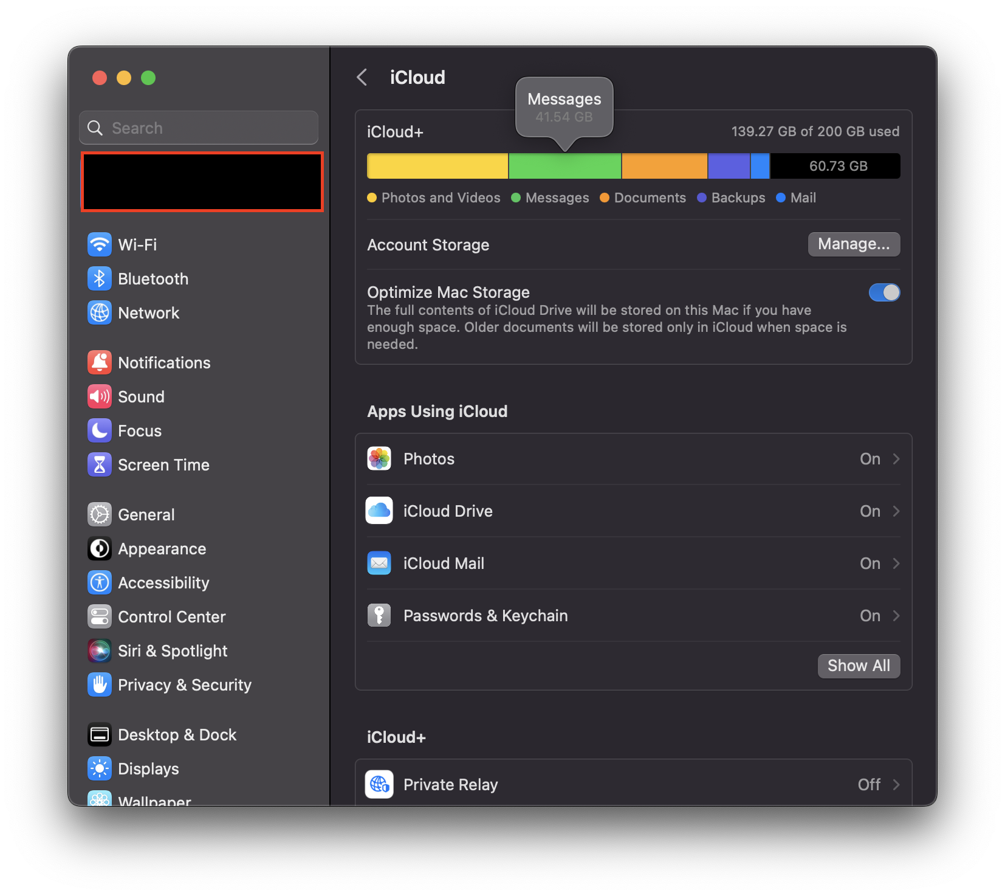1005x896 pixels.
Task: Click the green fullscreen window button
Action: coord(148,78)
